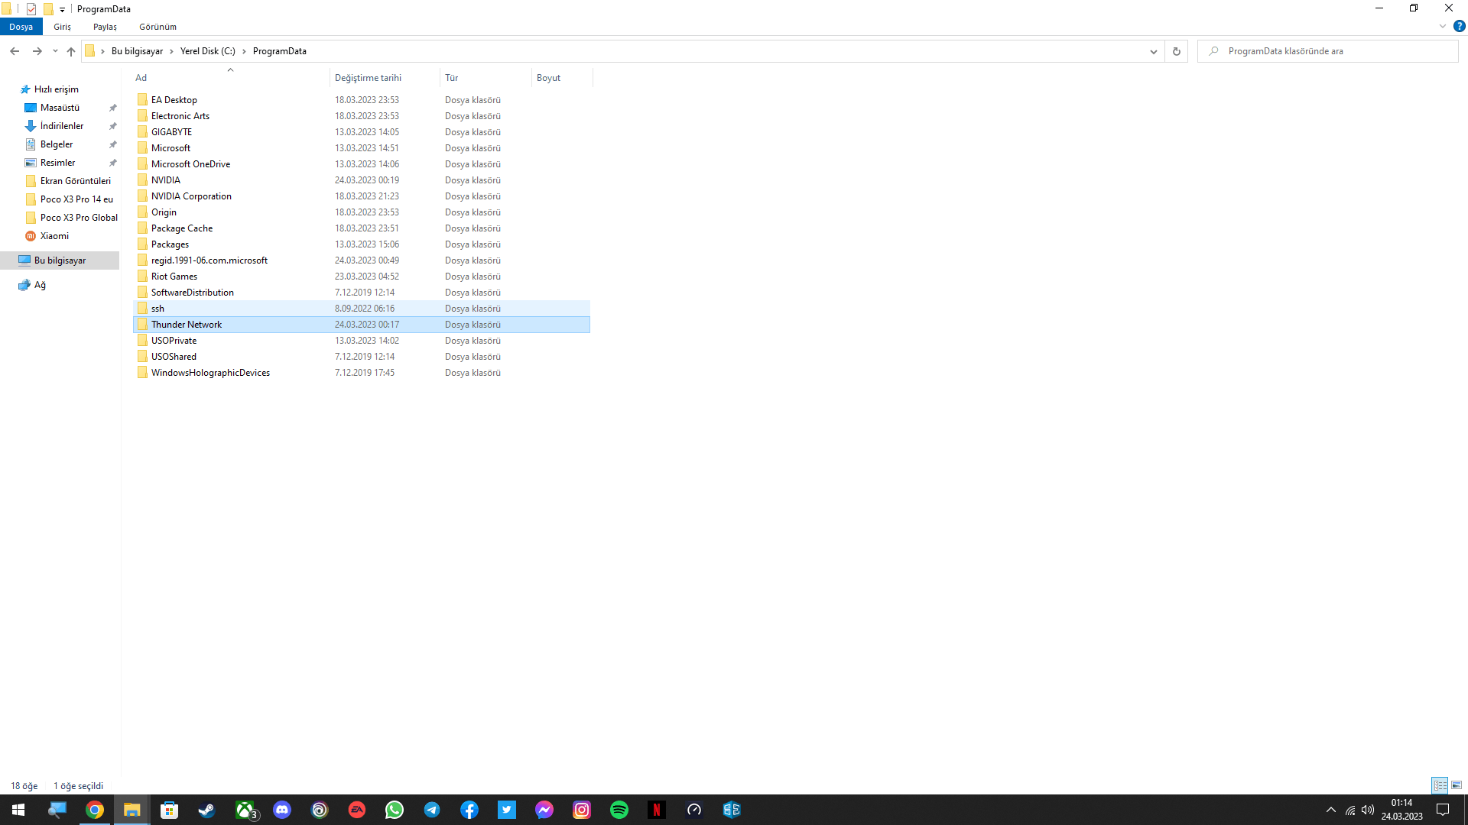Open the help question mark icon
Screen dimensions: 1468x825
(x=1459, y=26)
